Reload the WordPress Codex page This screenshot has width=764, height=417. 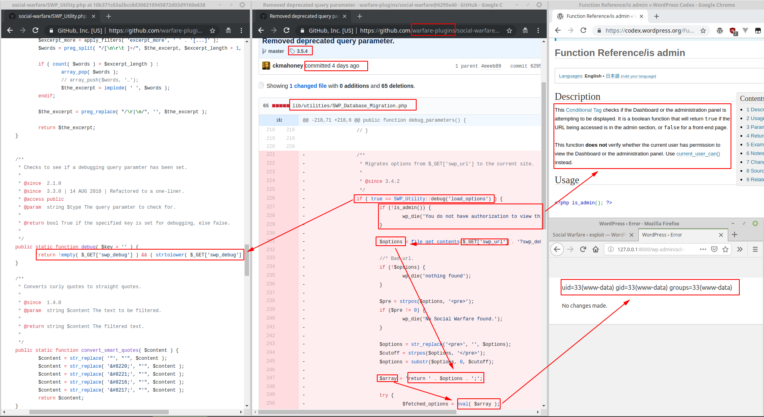point(583,30)
